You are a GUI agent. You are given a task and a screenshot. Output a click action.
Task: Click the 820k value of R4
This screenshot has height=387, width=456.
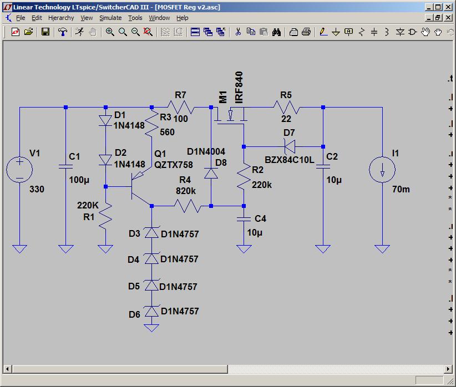(185, 191)
